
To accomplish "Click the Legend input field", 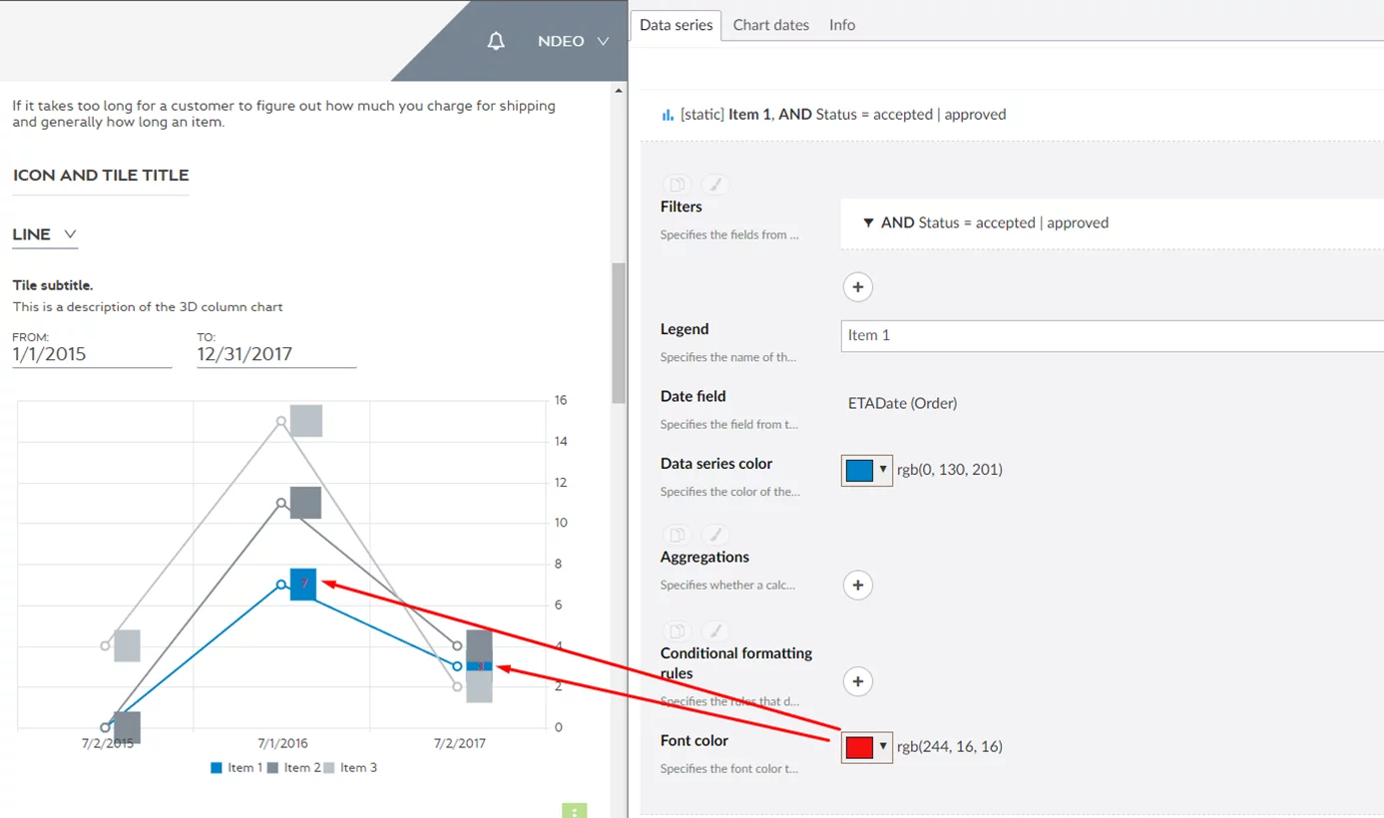I will click(x=1108, y=335).
